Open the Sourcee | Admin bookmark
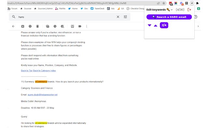Screen dimensions: 208x130 [44, 9]
